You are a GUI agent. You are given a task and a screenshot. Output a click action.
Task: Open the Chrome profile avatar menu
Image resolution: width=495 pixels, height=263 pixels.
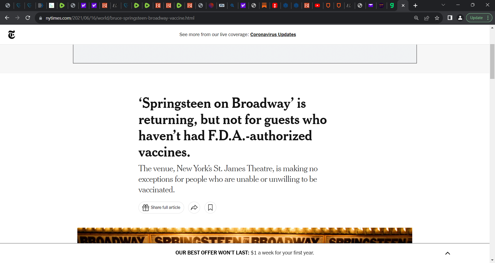point(460,18)
